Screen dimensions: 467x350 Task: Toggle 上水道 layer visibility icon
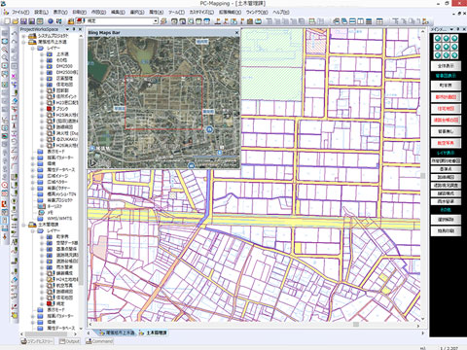pos(50,54)
